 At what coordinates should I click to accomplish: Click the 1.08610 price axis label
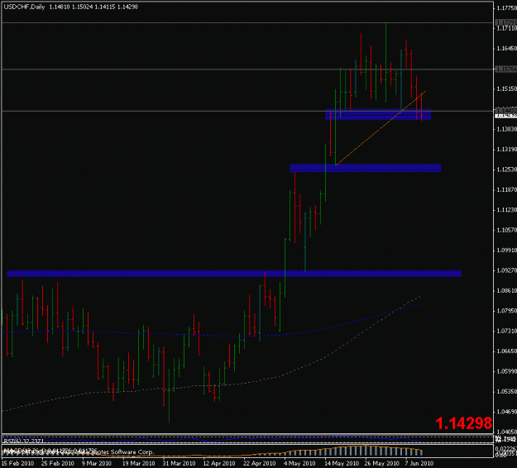pyautogui.click(x=506, y=290)
